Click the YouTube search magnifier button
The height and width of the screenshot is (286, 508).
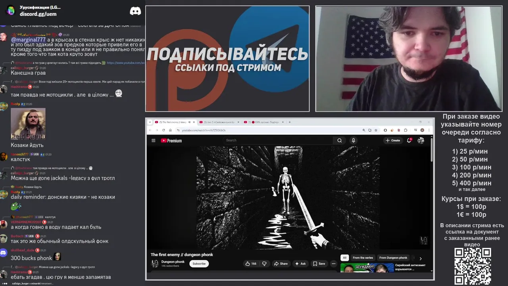tap(339, 140)
